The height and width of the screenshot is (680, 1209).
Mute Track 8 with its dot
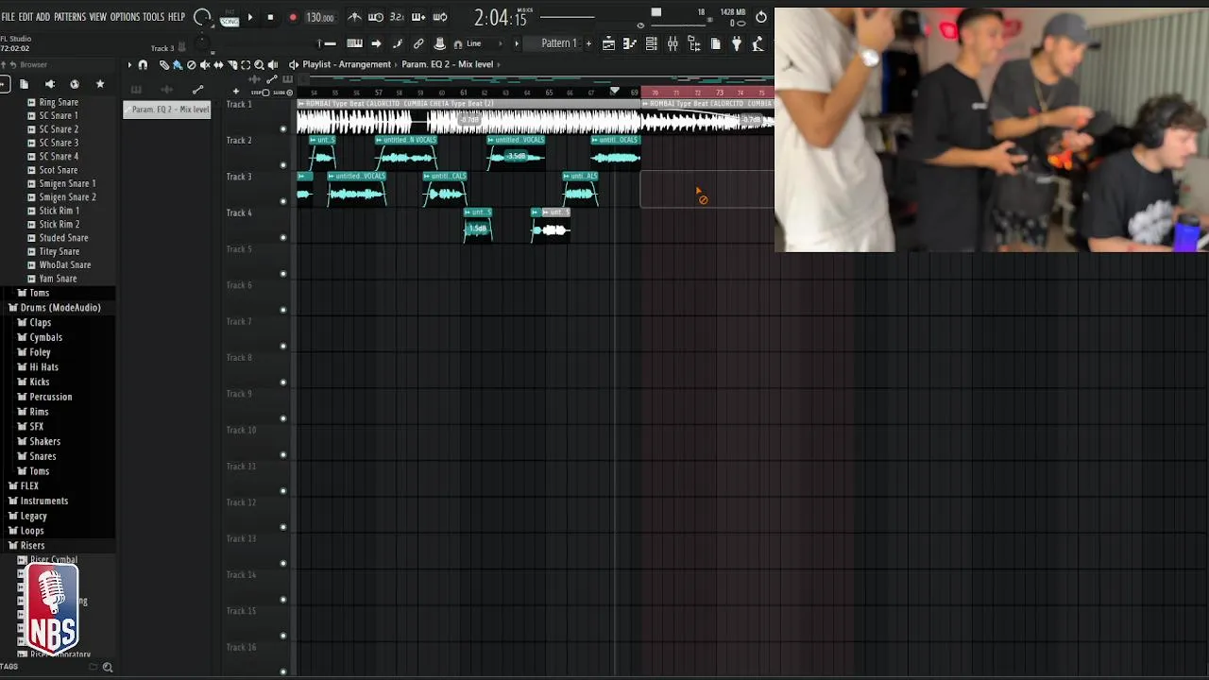[x=283, y=382]
